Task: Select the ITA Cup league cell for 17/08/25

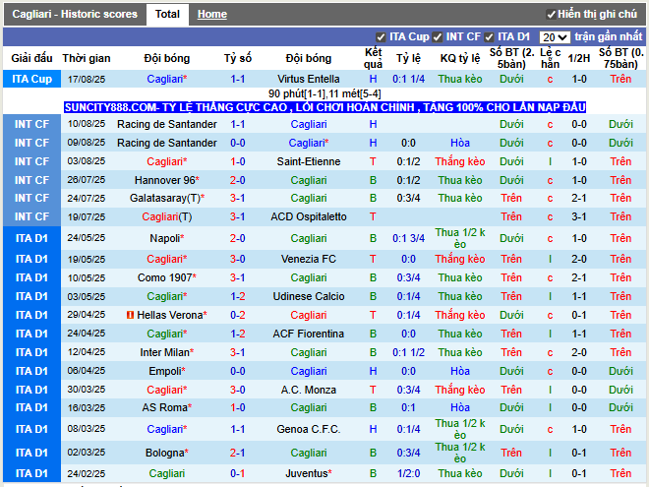Action: [x=31, y=79]
